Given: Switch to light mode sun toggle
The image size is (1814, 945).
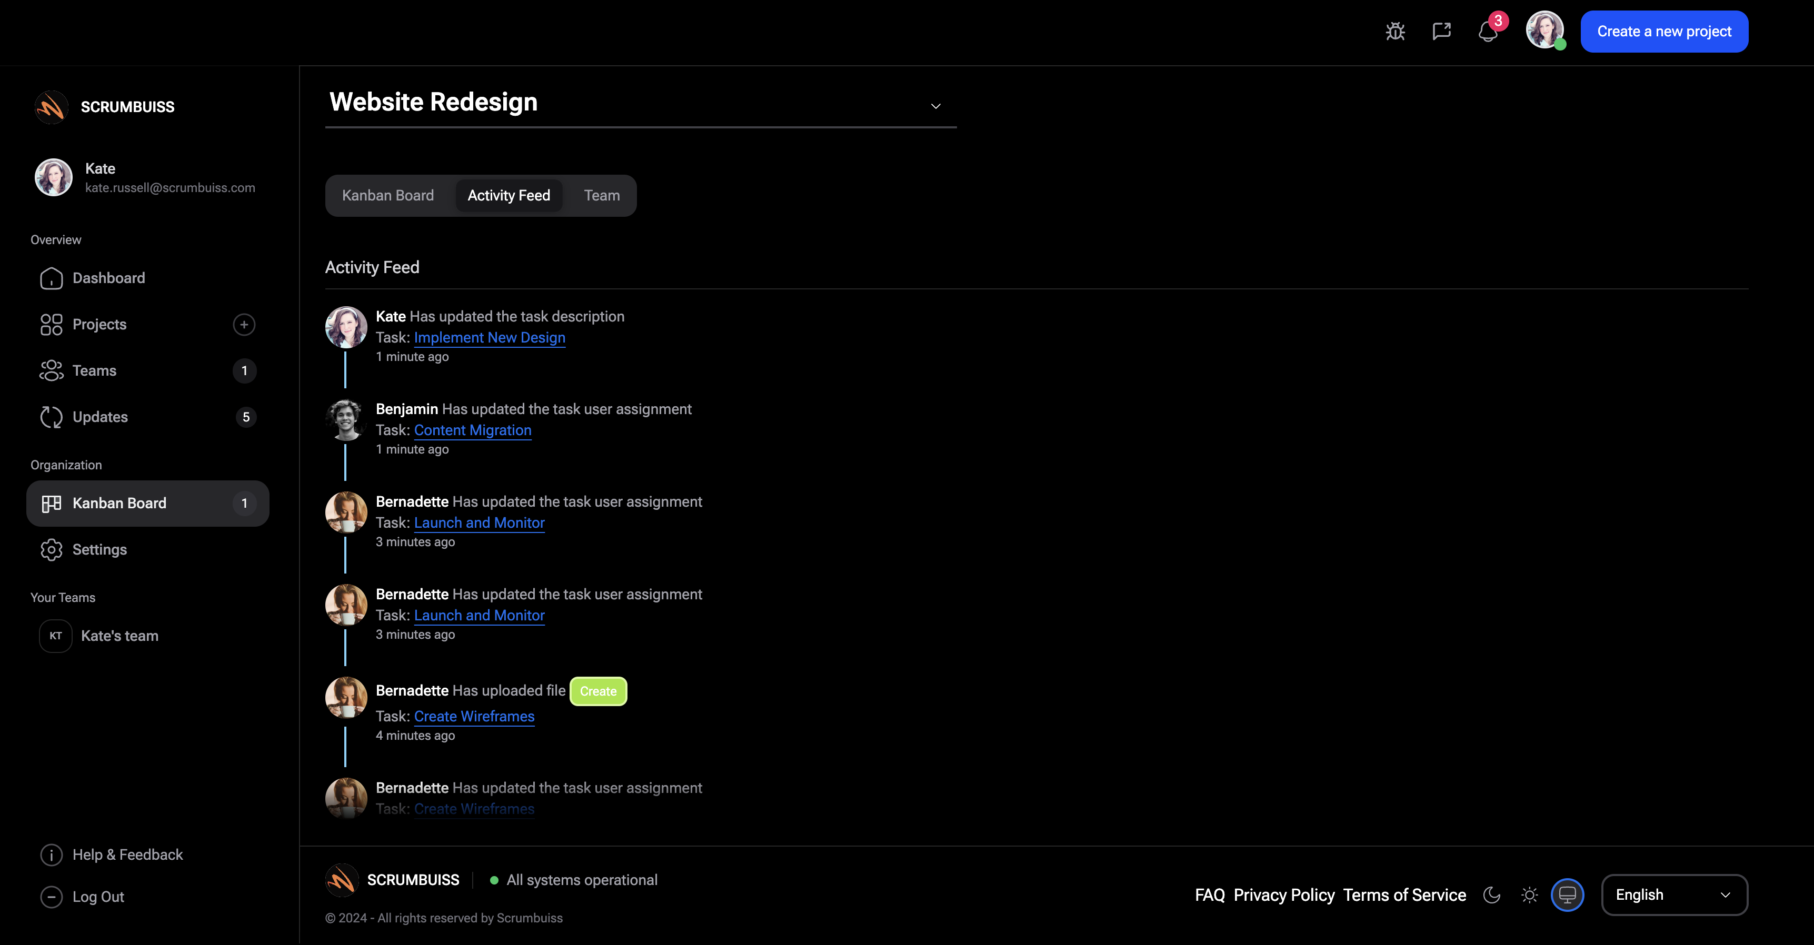Looking at the screenshot, I should (1530, 895).
